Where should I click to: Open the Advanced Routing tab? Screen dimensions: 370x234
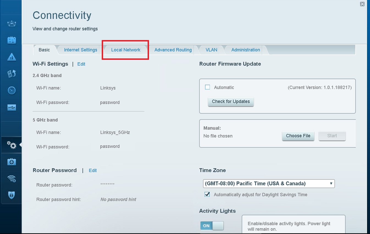click(x=173, y=50)
